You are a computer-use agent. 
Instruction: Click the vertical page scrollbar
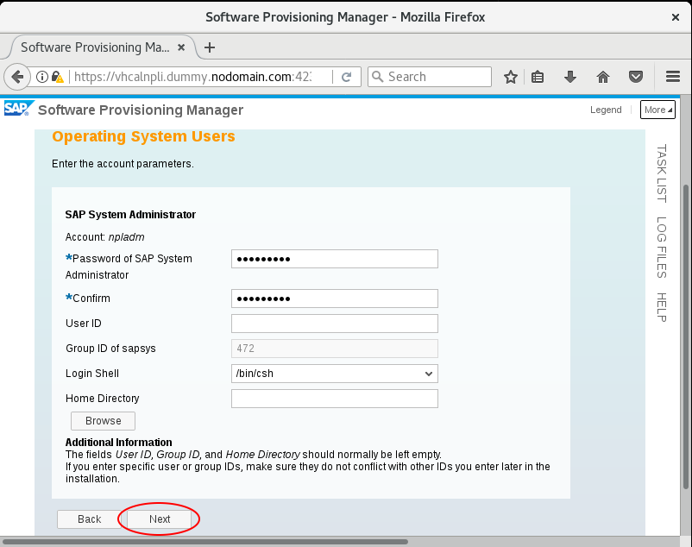point(686,336)
